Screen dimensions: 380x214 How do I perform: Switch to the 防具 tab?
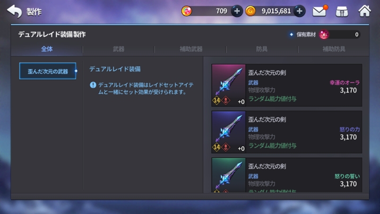tap(262, 49)
